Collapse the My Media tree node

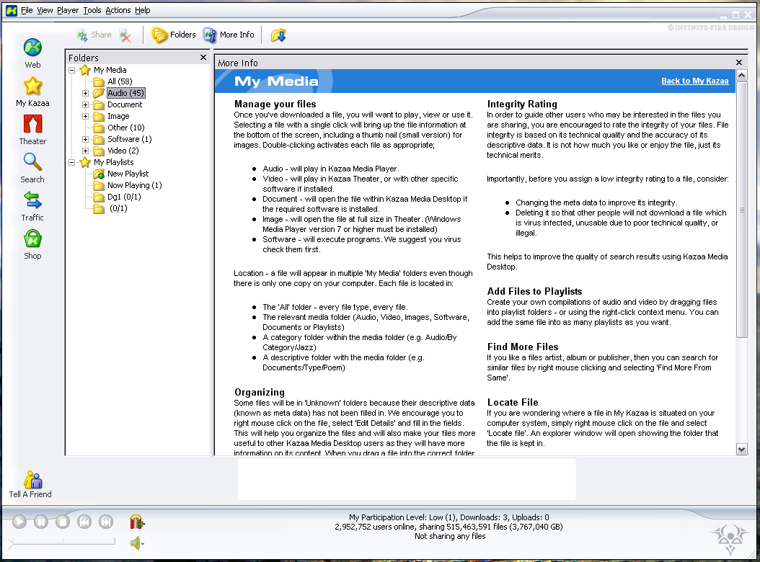pyautogui.click(x=71, y=71)
